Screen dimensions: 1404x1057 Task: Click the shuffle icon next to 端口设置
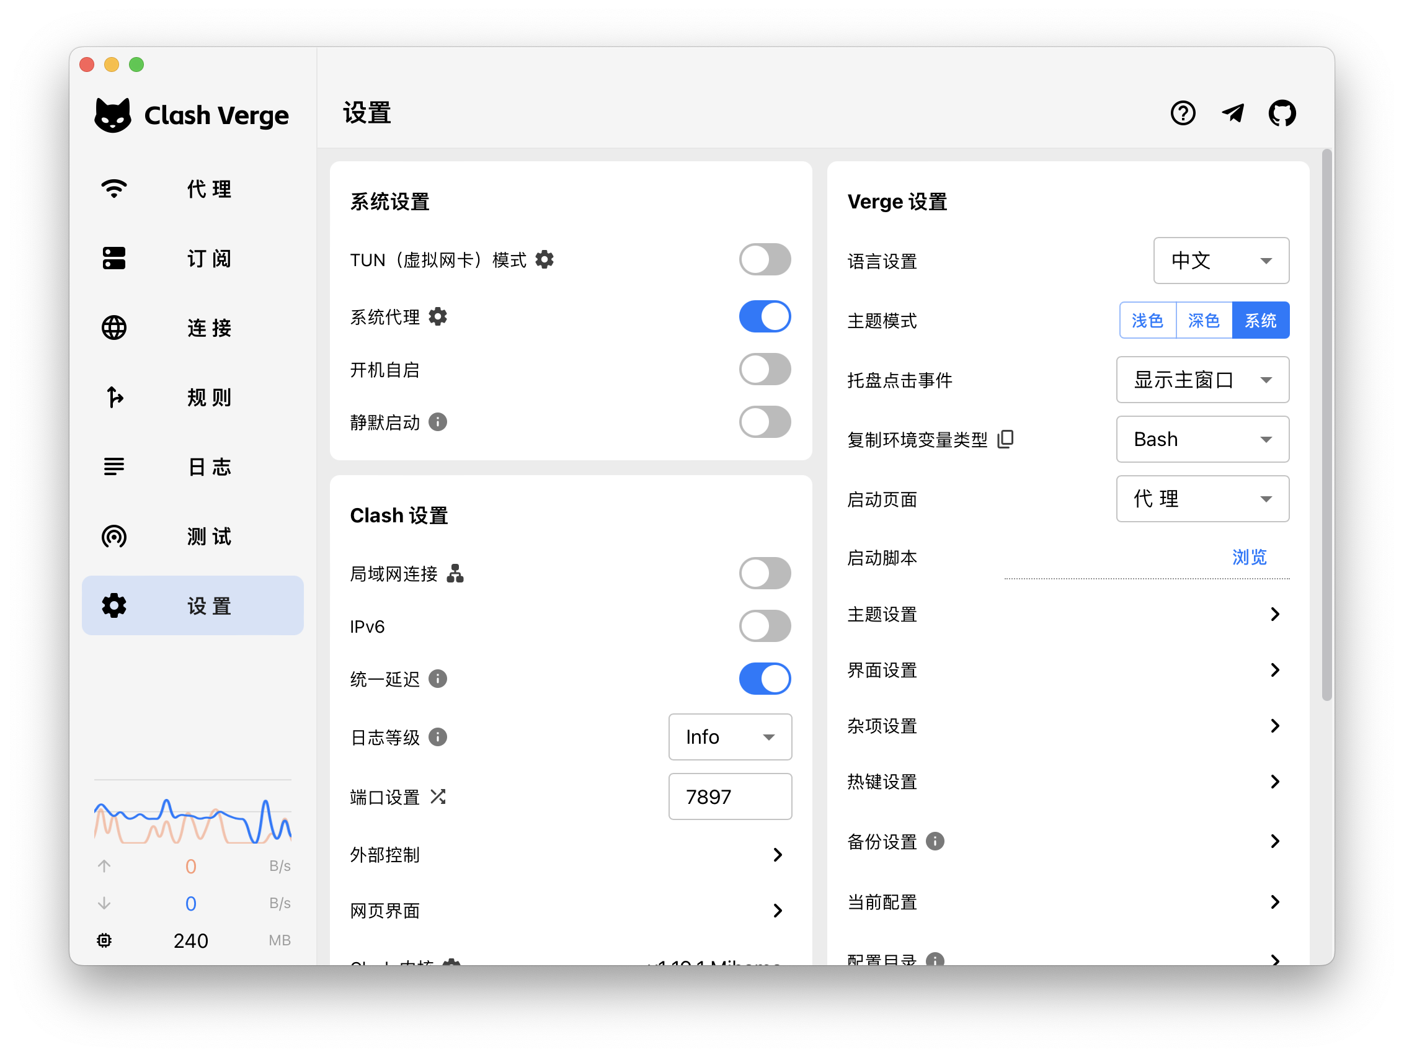click(x=438, y=796)
